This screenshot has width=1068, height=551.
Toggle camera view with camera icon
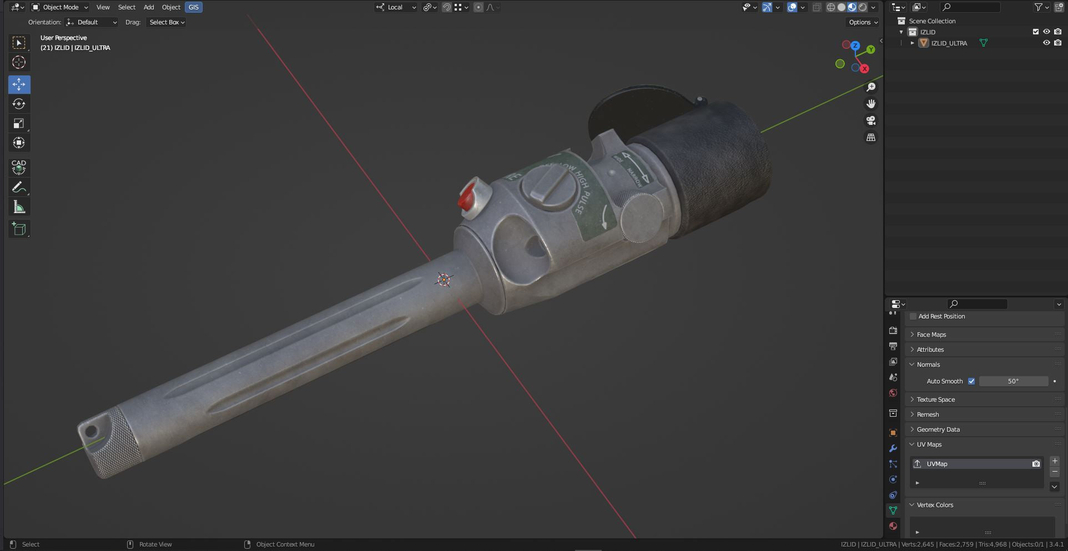pyautogui.click(x=871, y=120)
